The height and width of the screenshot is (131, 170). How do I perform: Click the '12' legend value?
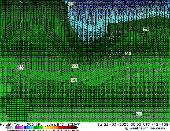coord(50,130)
